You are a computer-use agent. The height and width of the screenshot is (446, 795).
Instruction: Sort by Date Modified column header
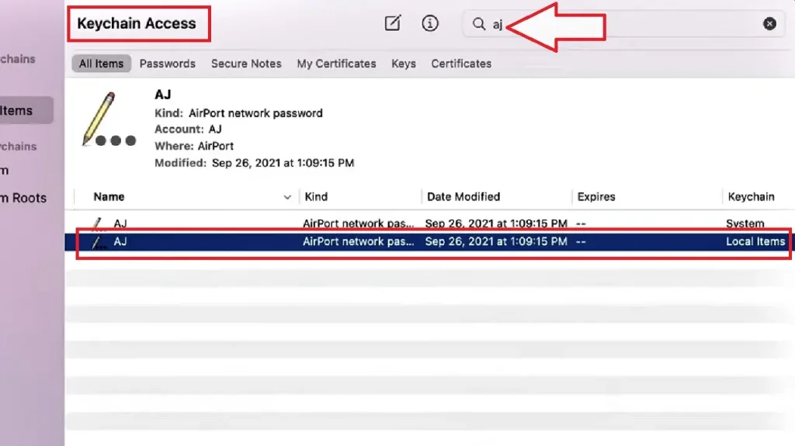pyautogui.click(x=463, y=197)
